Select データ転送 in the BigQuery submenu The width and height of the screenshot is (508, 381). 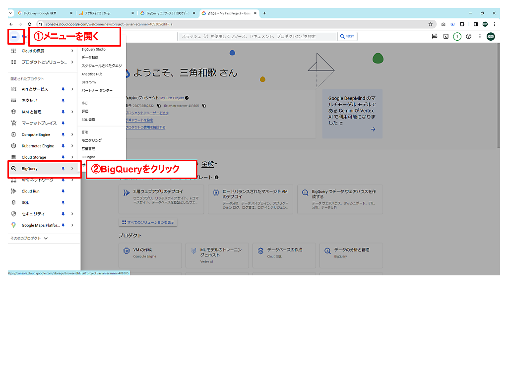pyautogui.click(x=90, y=58)
